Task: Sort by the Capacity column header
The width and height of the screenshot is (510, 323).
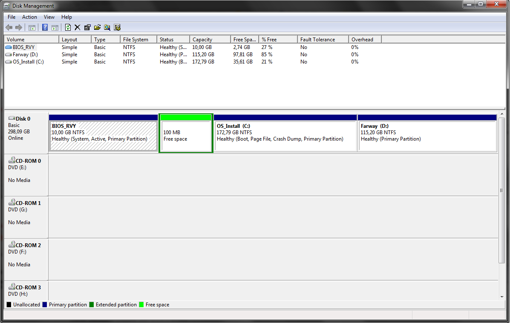Action: point(210,39)
